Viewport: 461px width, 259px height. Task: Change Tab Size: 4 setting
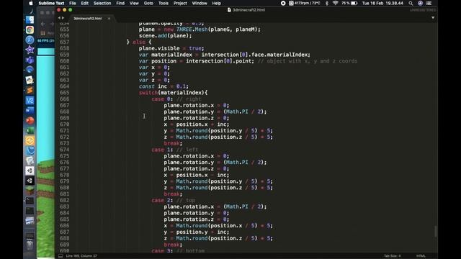[x=392, y=256]
